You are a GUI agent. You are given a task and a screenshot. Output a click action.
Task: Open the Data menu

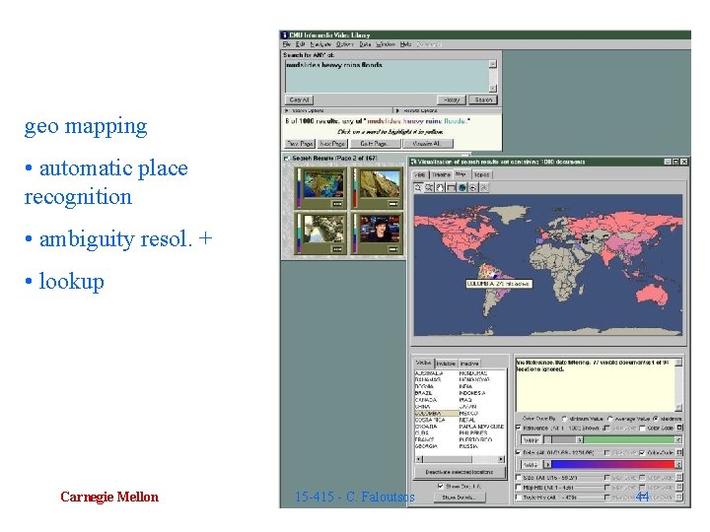pyautogui.click(x=365, y=44)
